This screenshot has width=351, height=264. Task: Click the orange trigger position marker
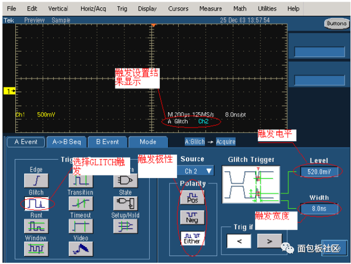153,25
